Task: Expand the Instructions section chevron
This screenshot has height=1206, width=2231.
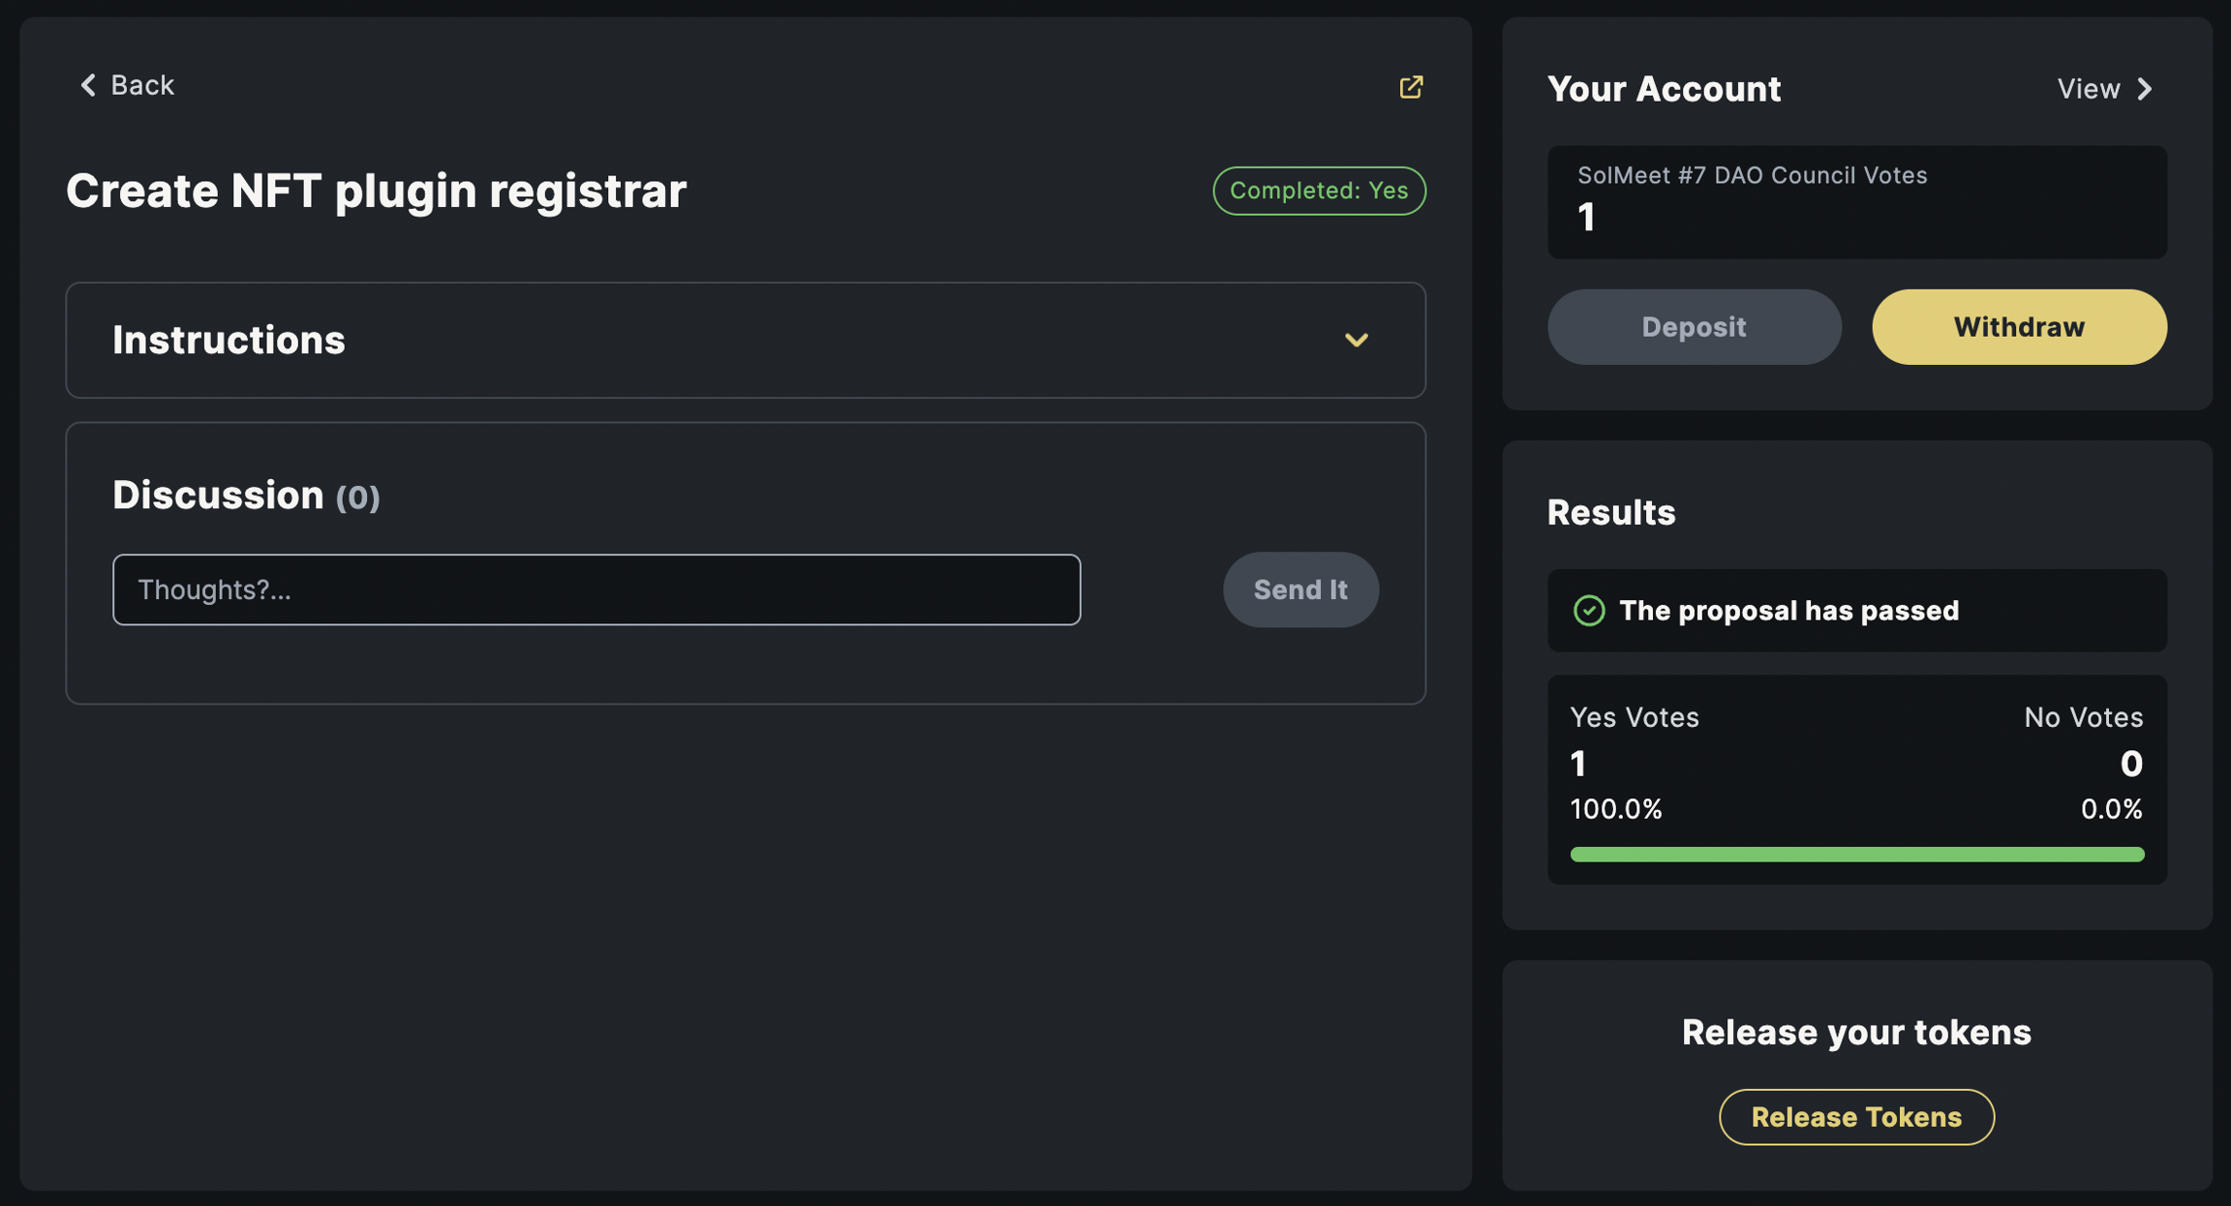Action: point(1356,340)
